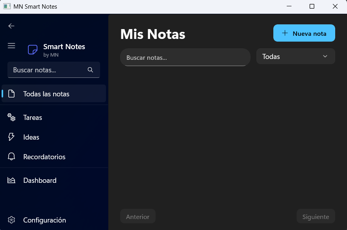Click the 'by MN' subtitle text
This screenshot has width=347, height=230.
pos(51,55)
